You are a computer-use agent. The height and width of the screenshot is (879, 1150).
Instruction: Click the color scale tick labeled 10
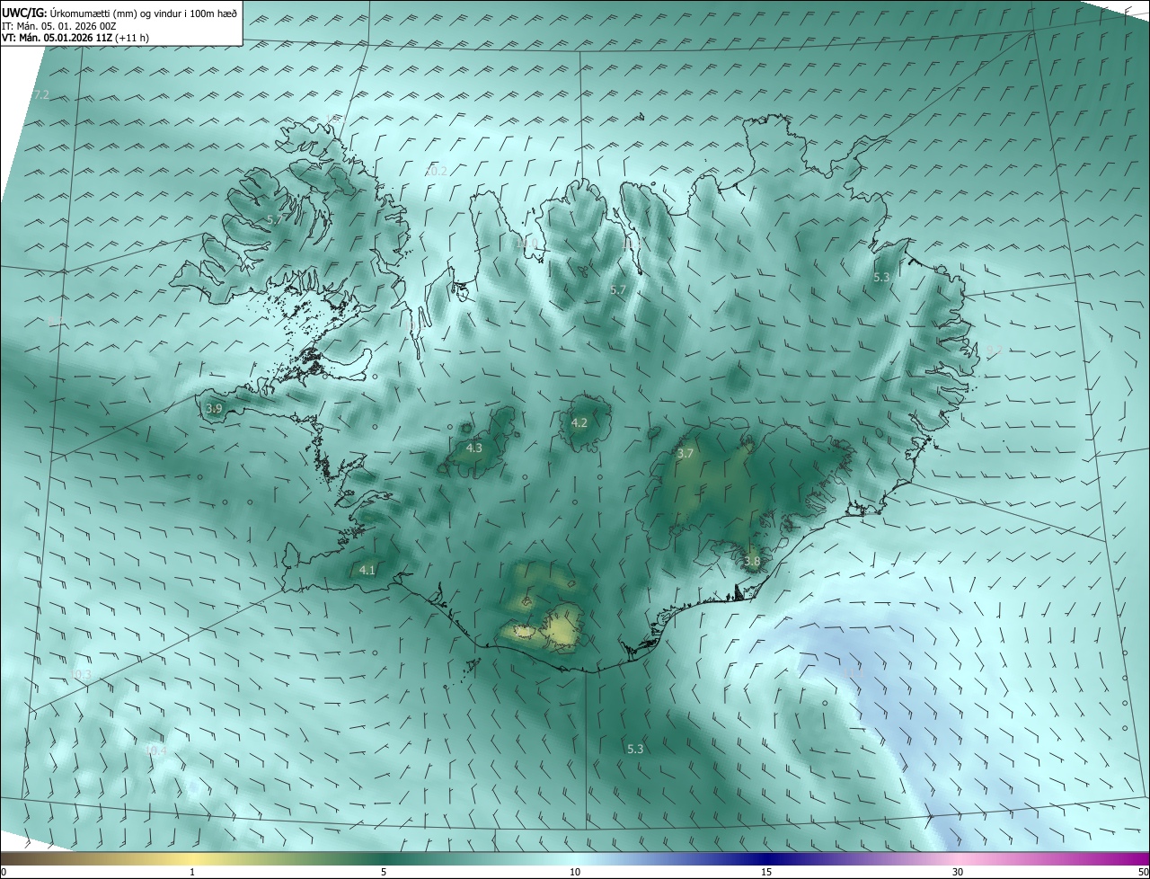[x=575, y=872]
